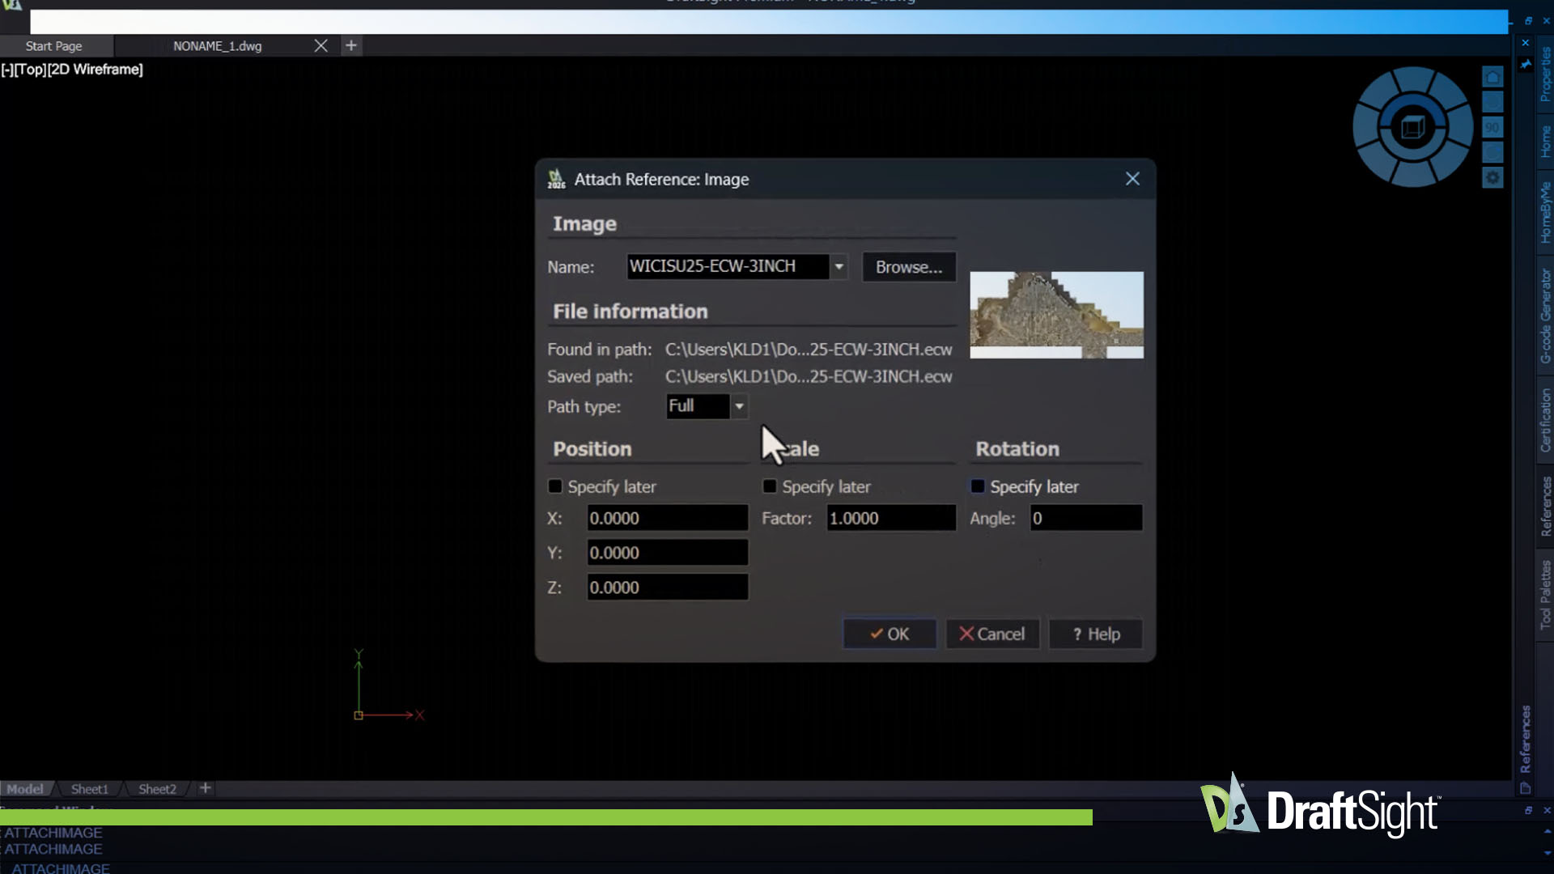Click the view navigator center cube icon
This screenshot has height=874, width=1554.
coord(1412,127)
